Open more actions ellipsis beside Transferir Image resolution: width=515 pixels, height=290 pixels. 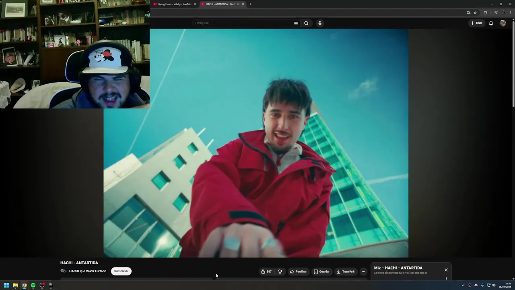point(363,271)
